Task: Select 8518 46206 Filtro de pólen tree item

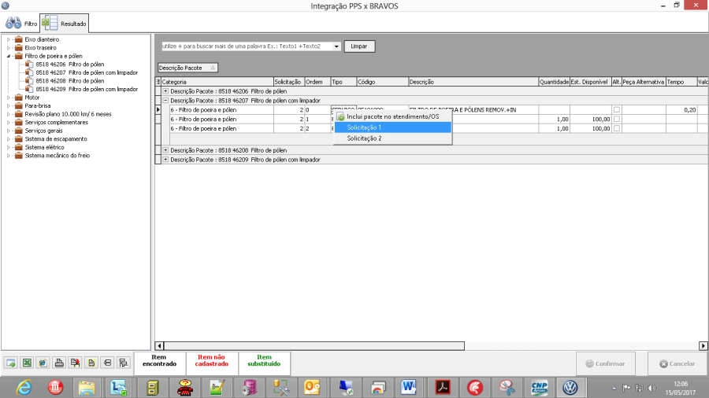Action: [70, 64]
